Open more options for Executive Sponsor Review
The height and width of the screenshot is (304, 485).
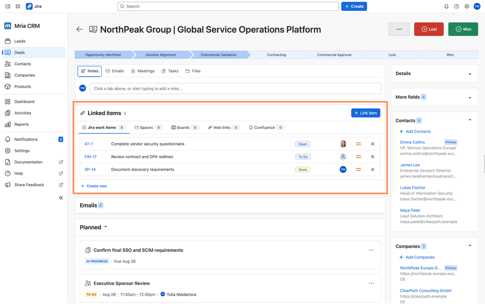pyautogui.click(x=371, y=283)
